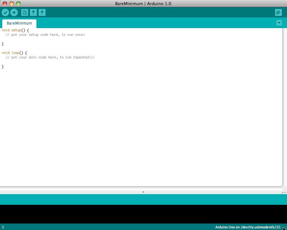The image size is (287, 230).
Task: Click the Arduino Uno port status text
Action: [x=248, y=227]
